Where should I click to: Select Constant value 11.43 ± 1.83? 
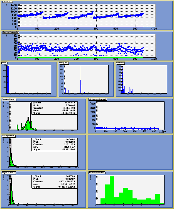(x=68, y=108)
